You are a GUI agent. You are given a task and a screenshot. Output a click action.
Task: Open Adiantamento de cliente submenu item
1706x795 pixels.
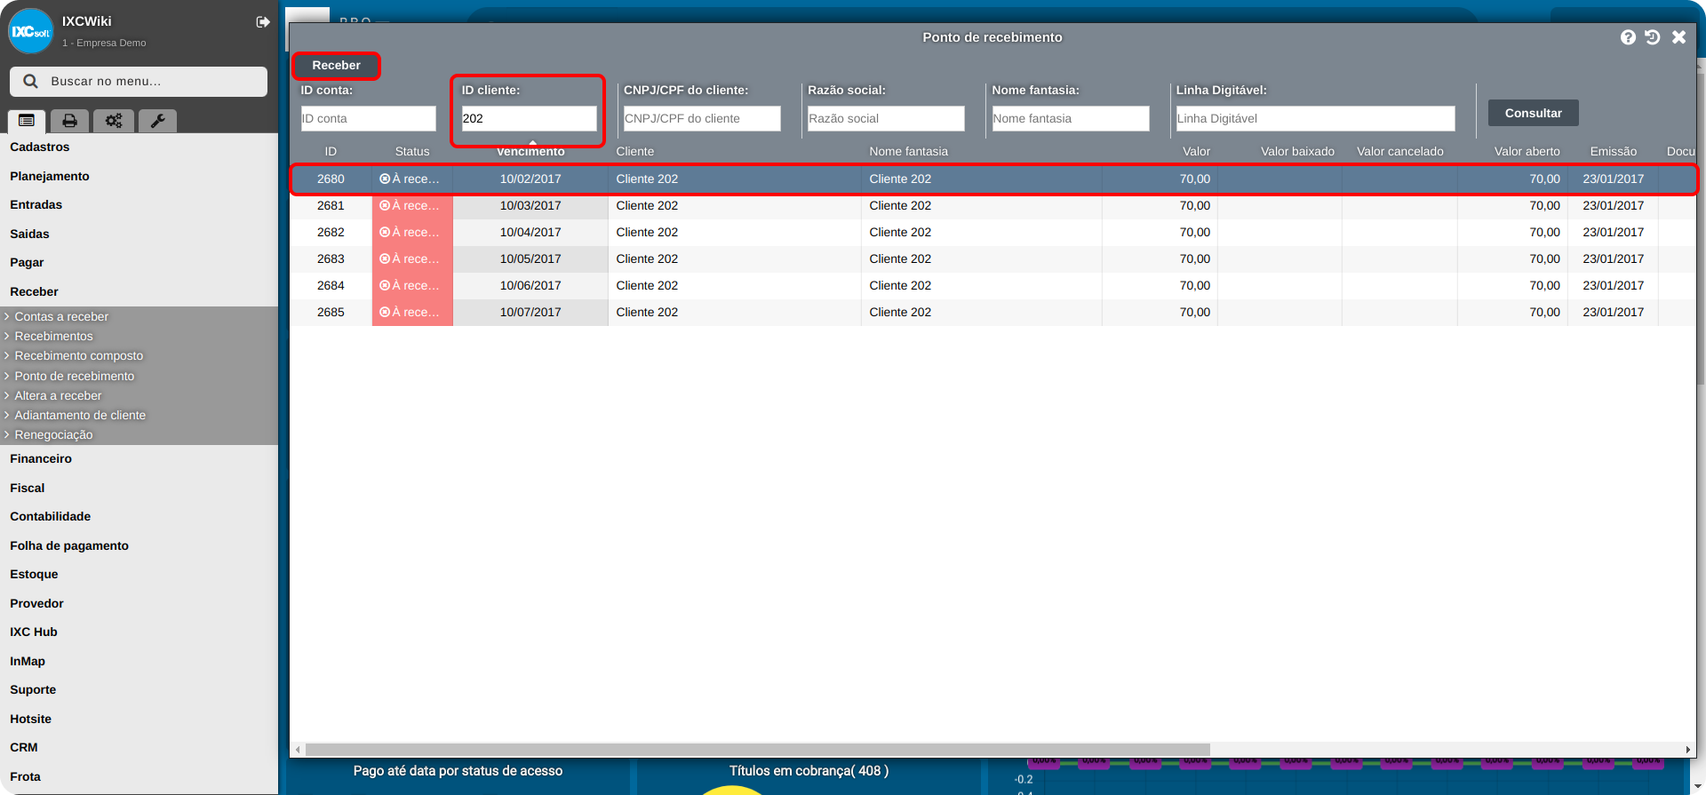(x=80, y=415)
